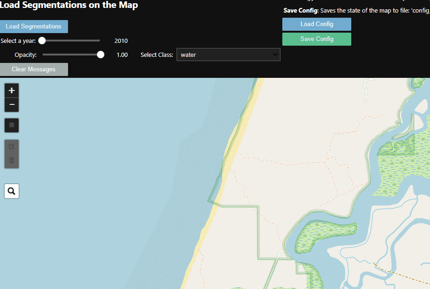Viewport: 430px width, 289px height.
Task: Click the opacity value 1.00
Action: click(x=122, y=55)
